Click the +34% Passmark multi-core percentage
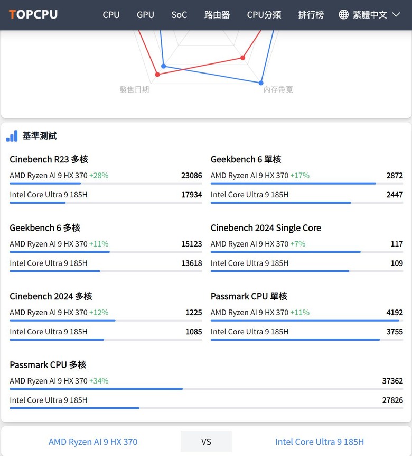412x456 pixels. (x=99, y=381)
